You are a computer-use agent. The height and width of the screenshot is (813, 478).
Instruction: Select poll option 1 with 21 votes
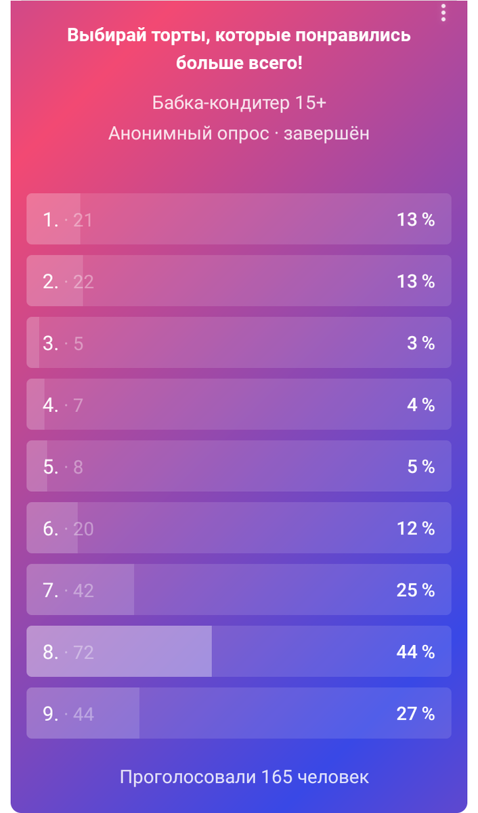(239, 219)
